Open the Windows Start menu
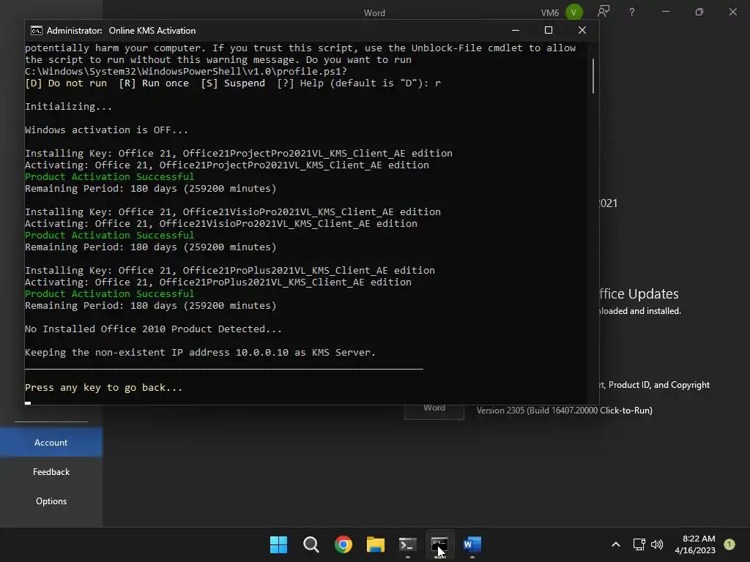The image size is (750, 562). coord(278,544)
